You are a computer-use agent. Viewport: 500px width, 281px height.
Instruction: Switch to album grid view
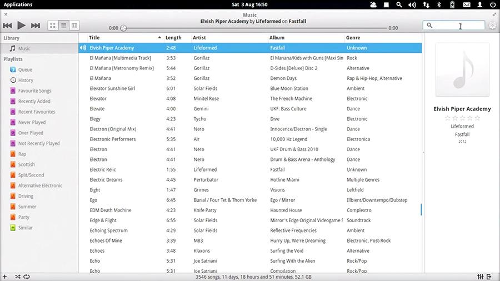tap(53, 26)
